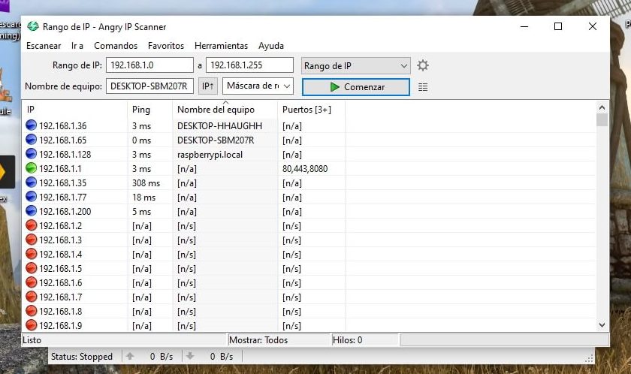Click red status icon for 192.168.1.5
Image resolution: width=631 pixels, height=374 pixels.
coord(31,268)
